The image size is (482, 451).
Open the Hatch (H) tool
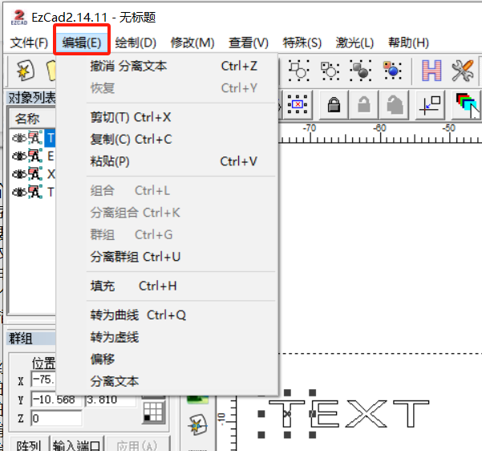click(x=431, y=71)
